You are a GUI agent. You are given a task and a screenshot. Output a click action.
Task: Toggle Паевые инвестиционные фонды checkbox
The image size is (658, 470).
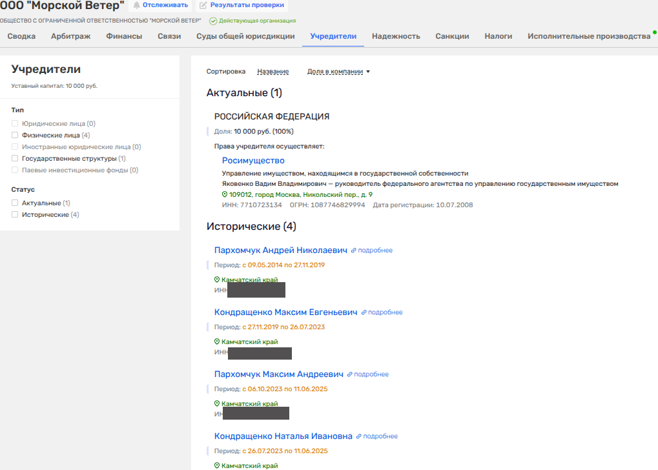(x=15, y=170)
